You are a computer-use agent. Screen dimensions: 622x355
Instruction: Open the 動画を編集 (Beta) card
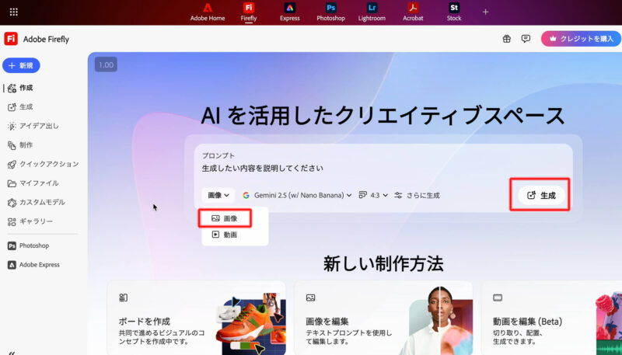(x=551, y=318)
